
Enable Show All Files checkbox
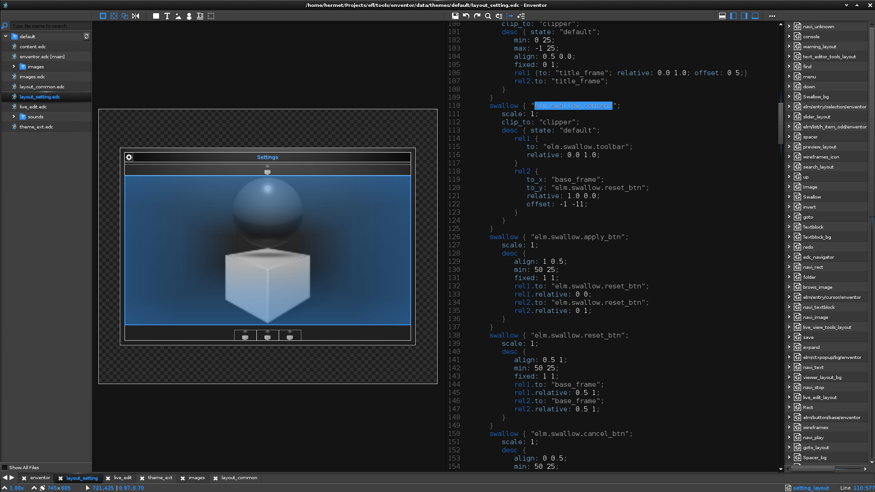tap(5, 467)
